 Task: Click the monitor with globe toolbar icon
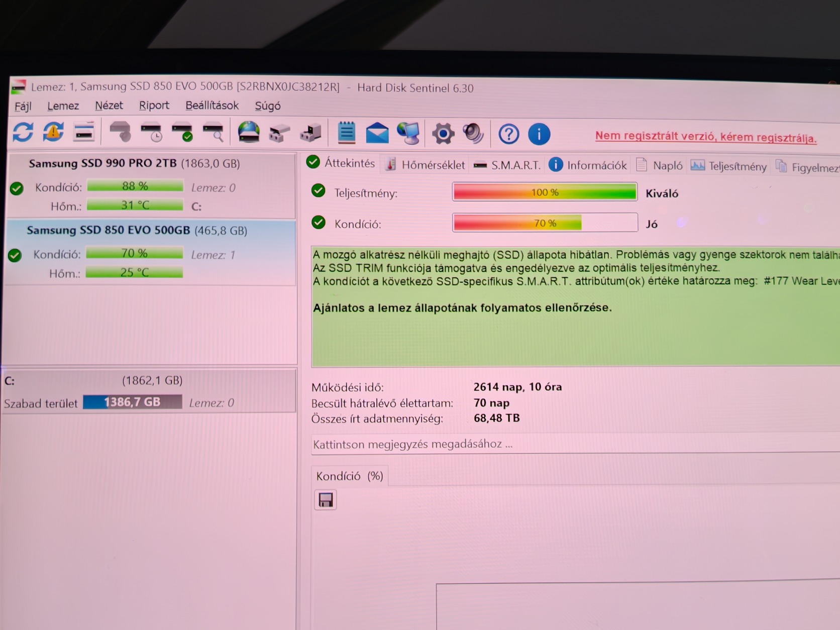(x=408, y=134)
